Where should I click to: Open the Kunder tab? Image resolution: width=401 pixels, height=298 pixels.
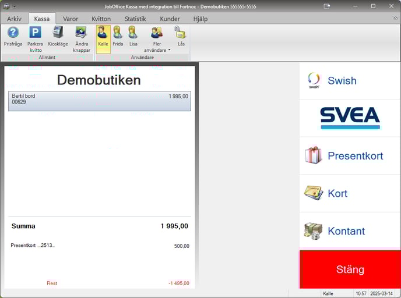coord(170,19)
